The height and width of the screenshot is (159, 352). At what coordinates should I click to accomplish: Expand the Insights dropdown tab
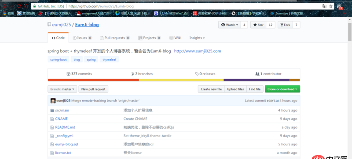tap(197, 38)
